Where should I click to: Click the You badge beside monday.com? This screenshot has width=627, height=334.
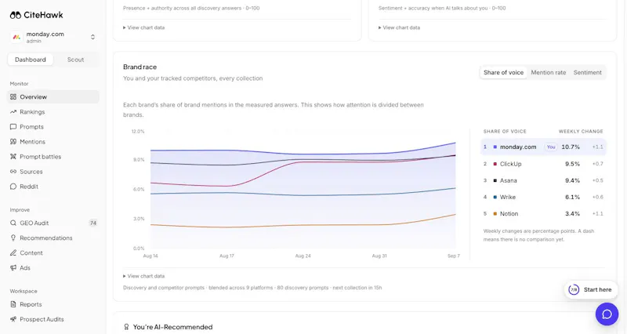pos(551,147)
